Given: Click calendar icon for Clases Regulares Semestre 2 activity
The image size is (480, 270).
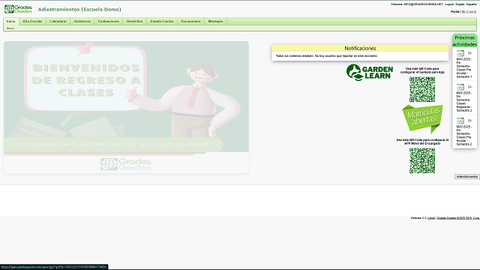Looking at the screenshot, I should pos(460,87).
